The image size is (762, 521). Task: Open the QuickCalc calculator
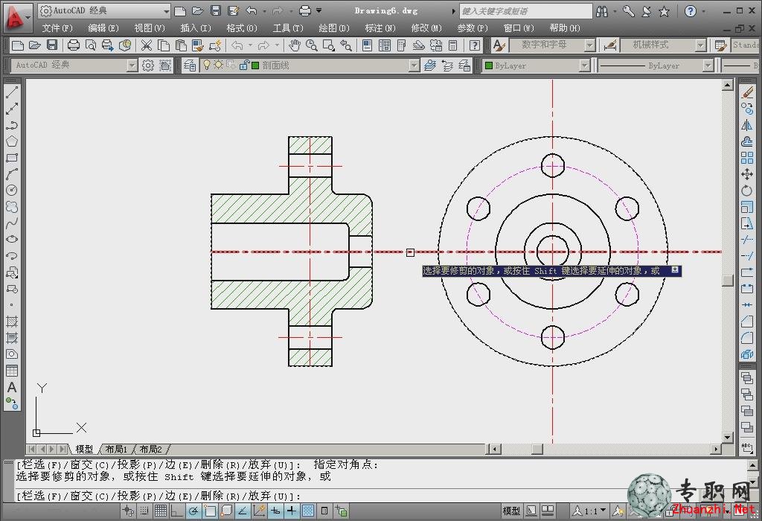453,45
